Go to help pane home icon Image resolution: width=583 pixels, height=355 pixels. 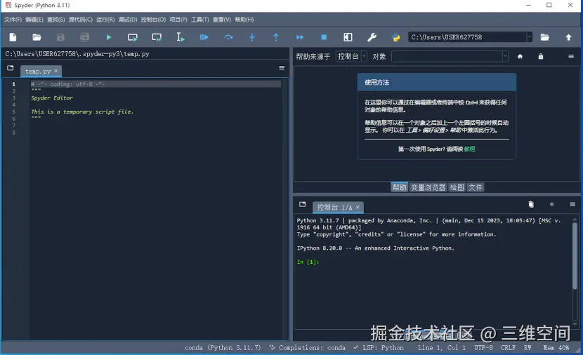coord(520,56)
